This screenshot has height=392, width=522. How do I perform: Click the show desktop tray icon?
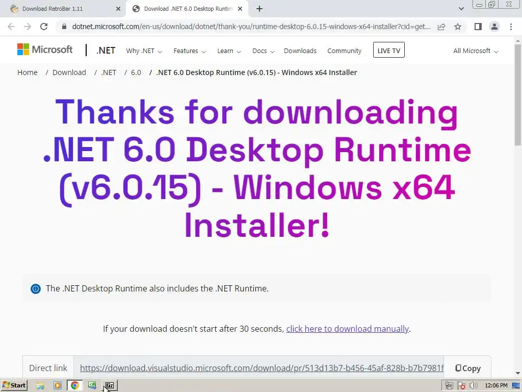[x=516, y=386]
